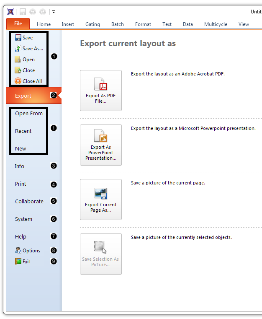This screenshot has width=262, height=319.
Task: Click the application logo in title bar
Action: pos(11,12)
